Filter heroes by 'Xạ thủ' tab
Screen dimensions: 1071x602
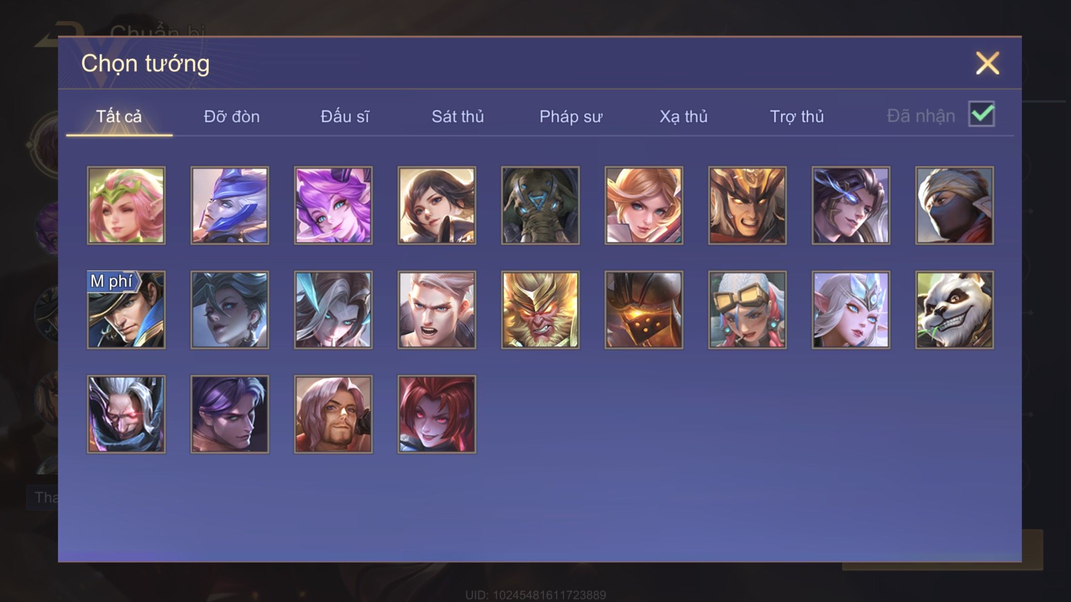[683, 116]
